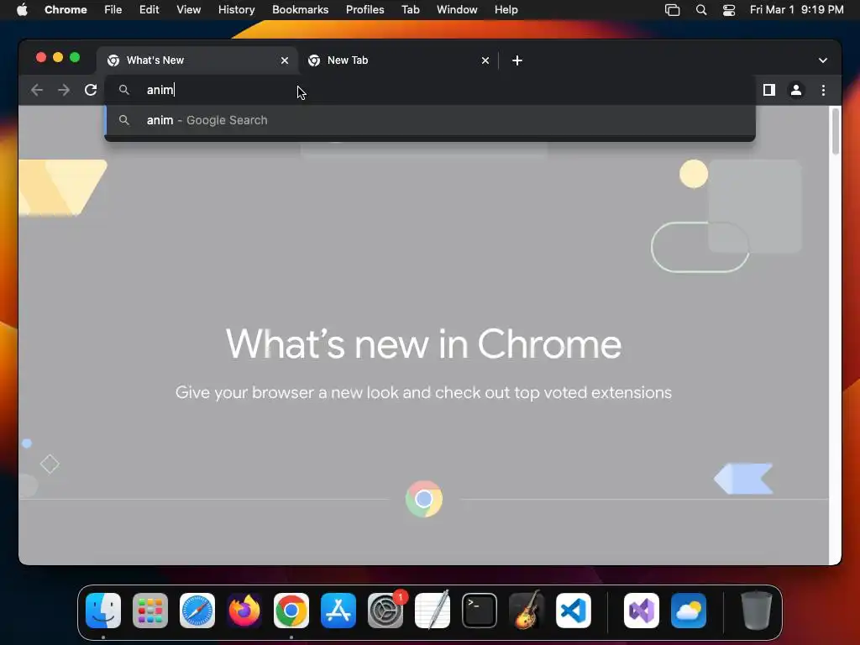Open App Store from the Dock
The image size is (860, 645).
point(338,611)
